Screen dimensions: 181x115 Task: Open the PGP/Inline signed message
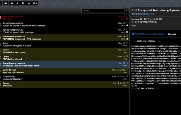[65, 58]
